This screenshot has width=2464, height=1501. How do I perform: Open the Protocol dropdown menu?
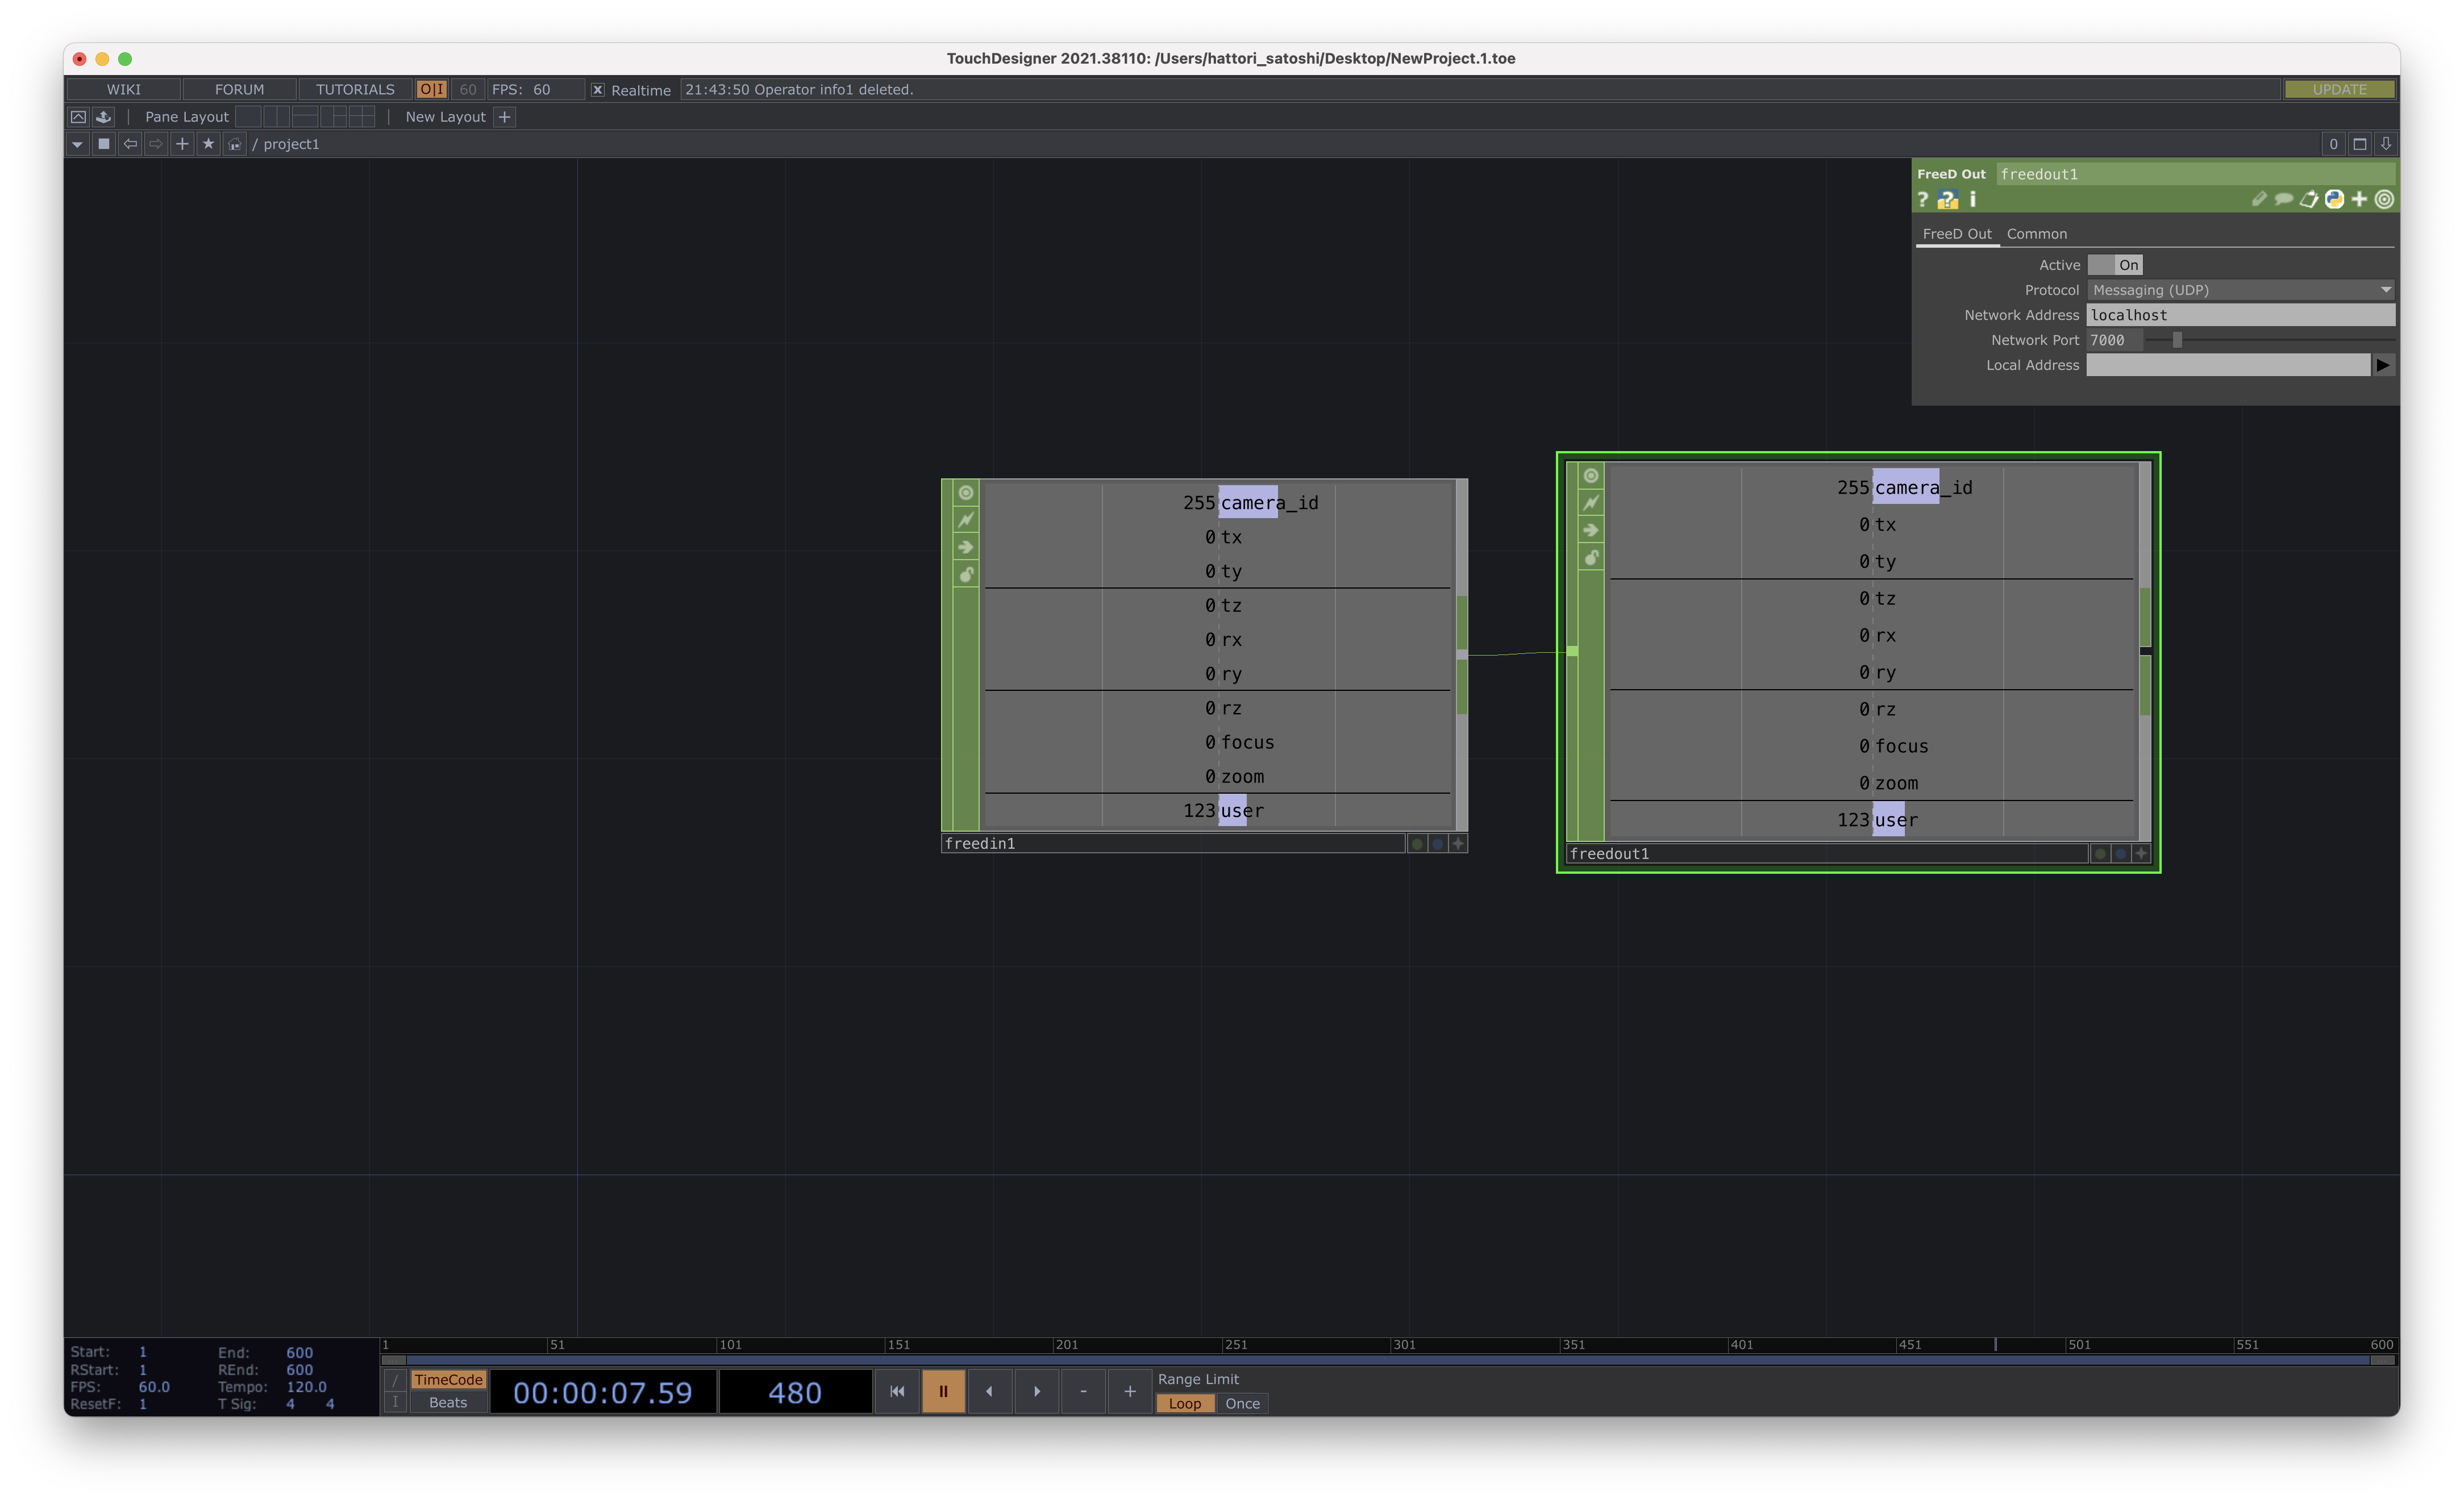coord(2240,290)
